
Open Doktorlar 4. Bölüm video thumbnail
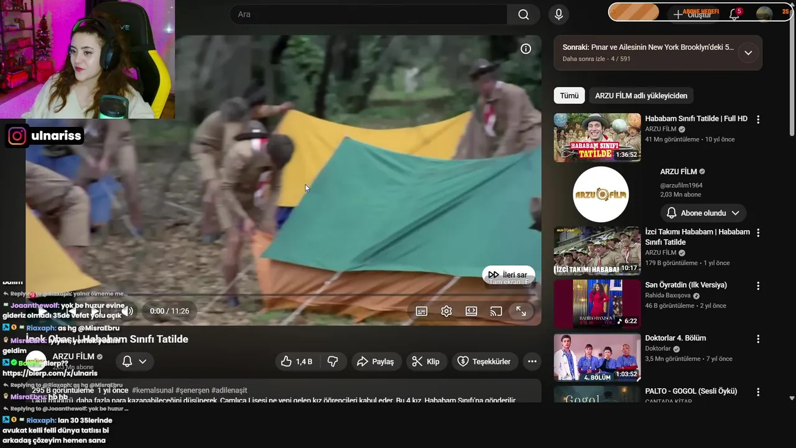point(597,357)
